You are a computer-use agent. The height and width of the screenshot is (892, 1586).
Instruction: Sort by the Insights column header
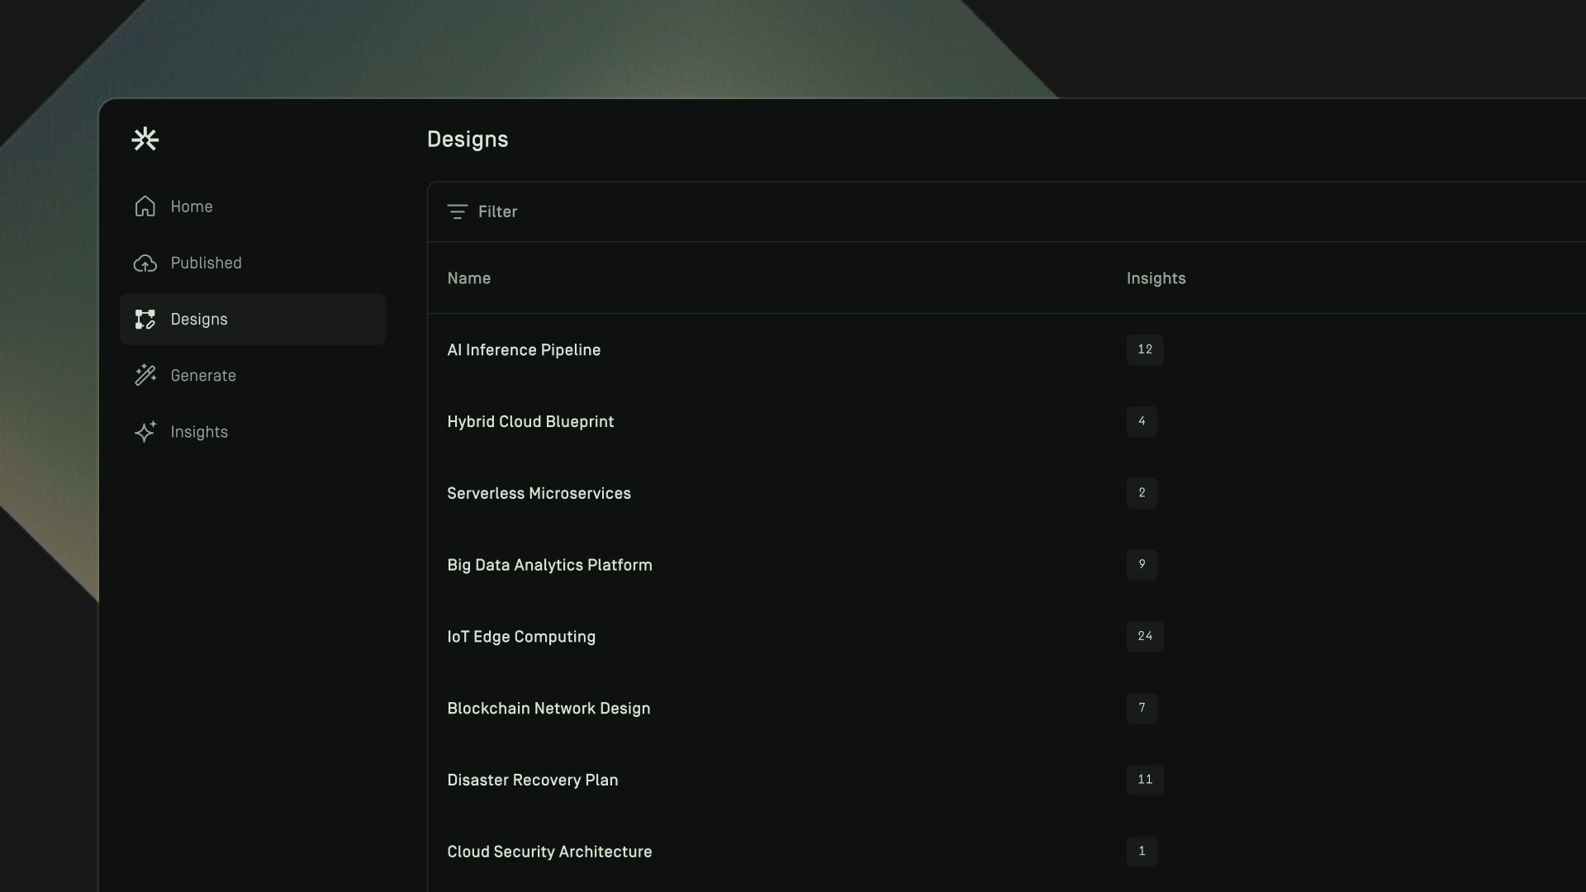pos(1156,278)
